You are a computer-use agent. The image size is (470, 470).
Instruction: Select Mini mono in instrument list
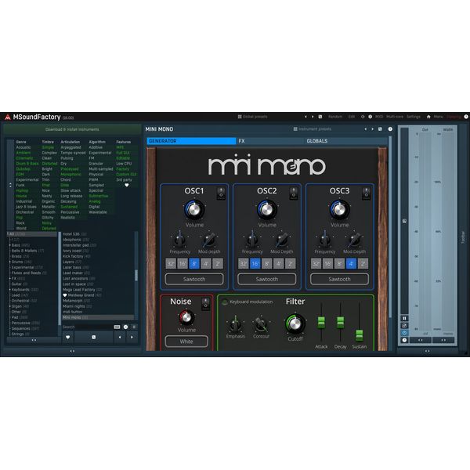click(98, 317)
